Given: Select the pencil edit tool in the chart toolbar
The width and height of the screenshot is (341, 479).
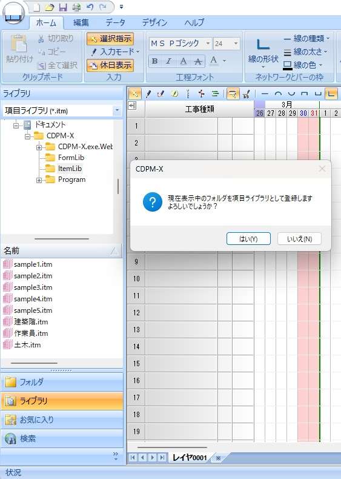Looking at the screenshot, I should [161, 93].
